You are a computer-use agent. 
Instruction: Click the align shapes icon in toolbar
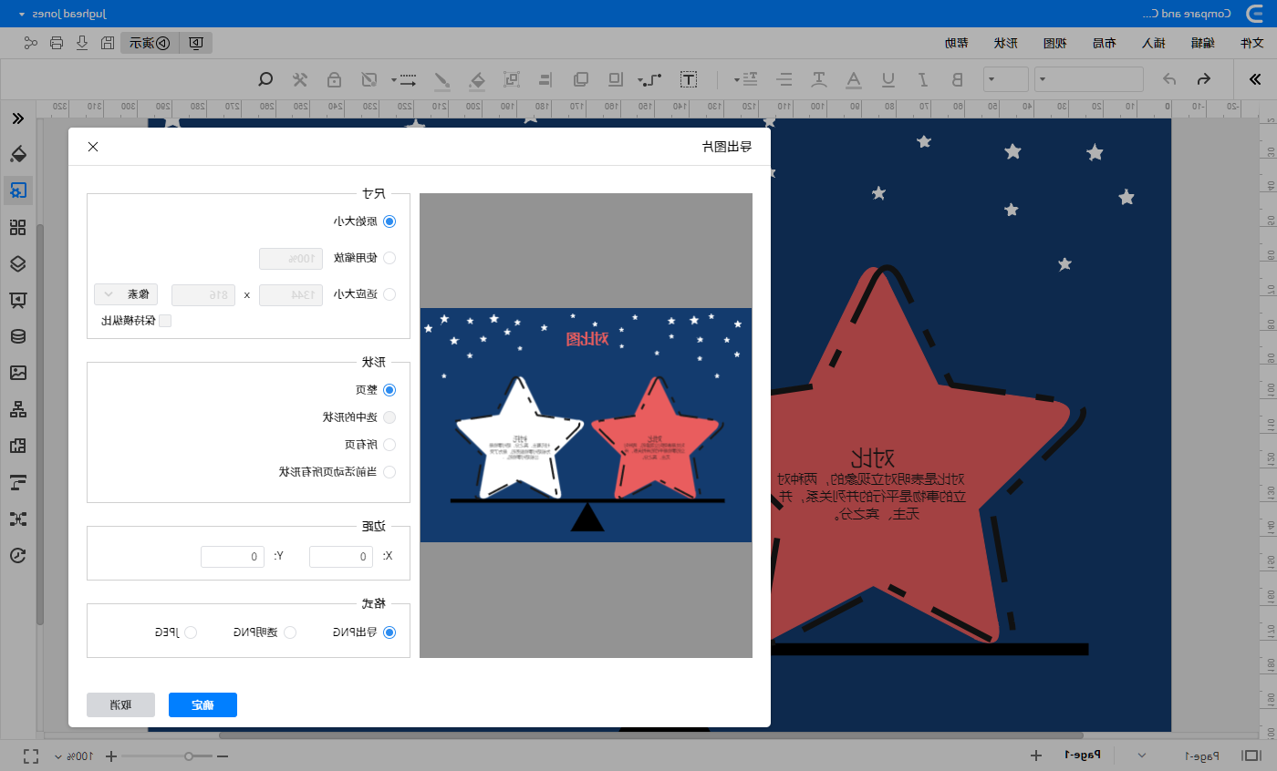[x=545, y=79]
